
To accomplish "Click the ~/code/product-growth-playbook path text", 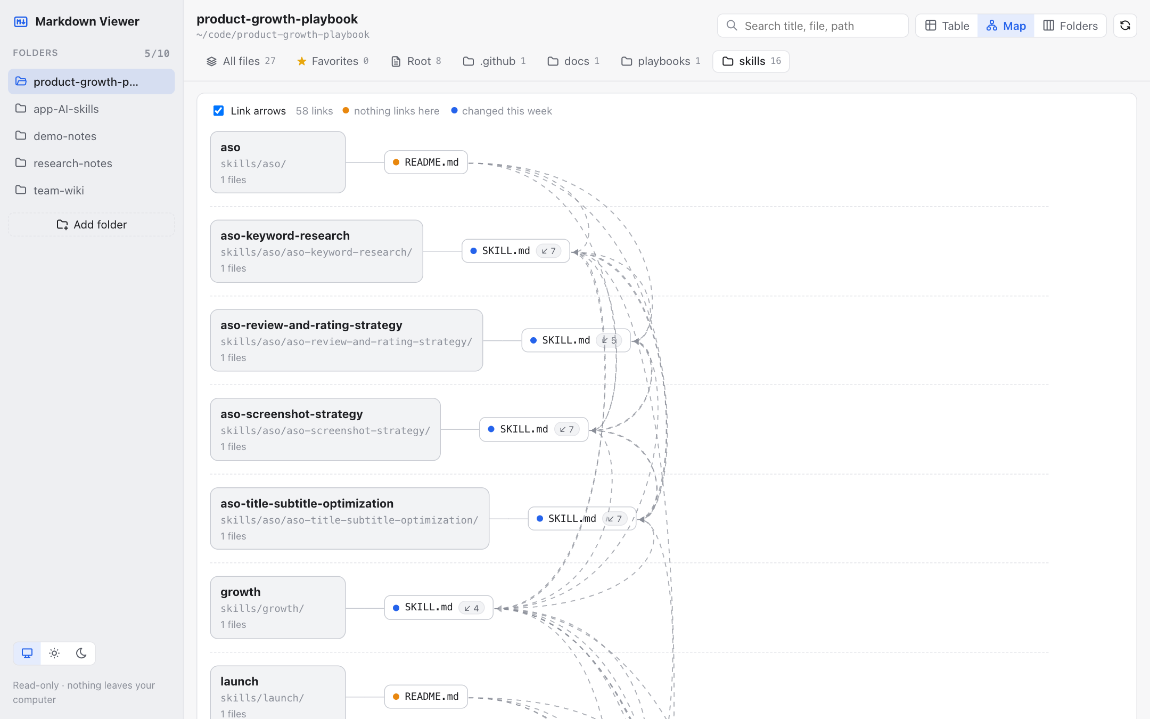I will pyautogui.click(x=283, y=35).
